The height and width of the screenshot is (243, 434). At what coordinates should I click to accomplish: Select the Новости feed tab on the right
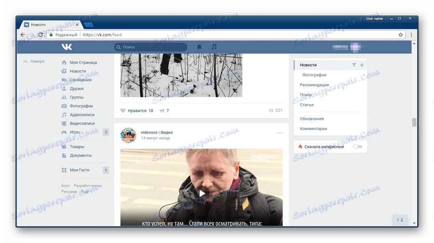click(x=330, y=65)
